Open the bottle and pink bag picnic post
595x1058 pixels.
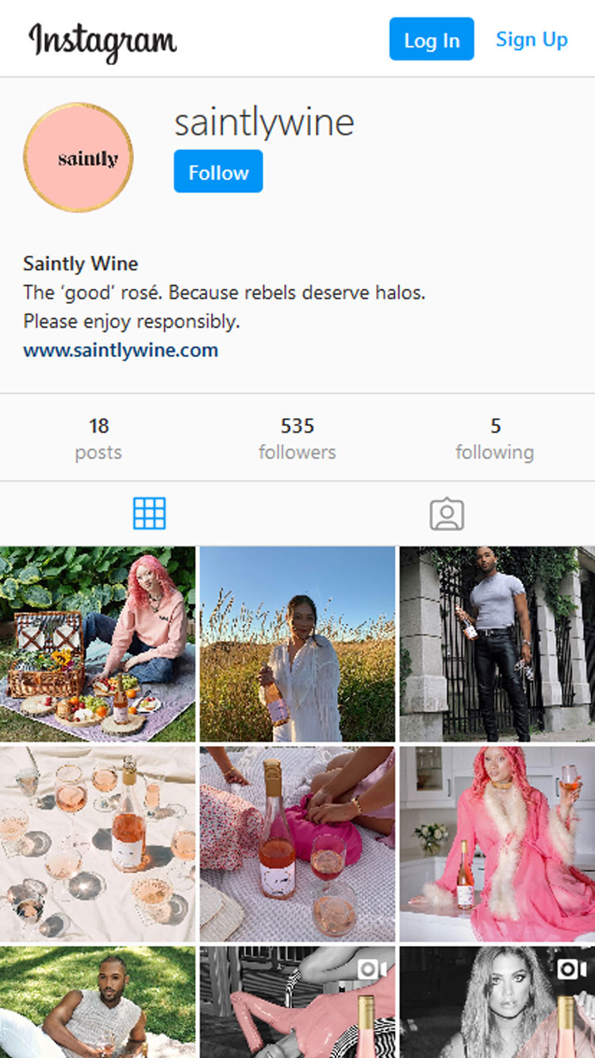pos(297,844)
